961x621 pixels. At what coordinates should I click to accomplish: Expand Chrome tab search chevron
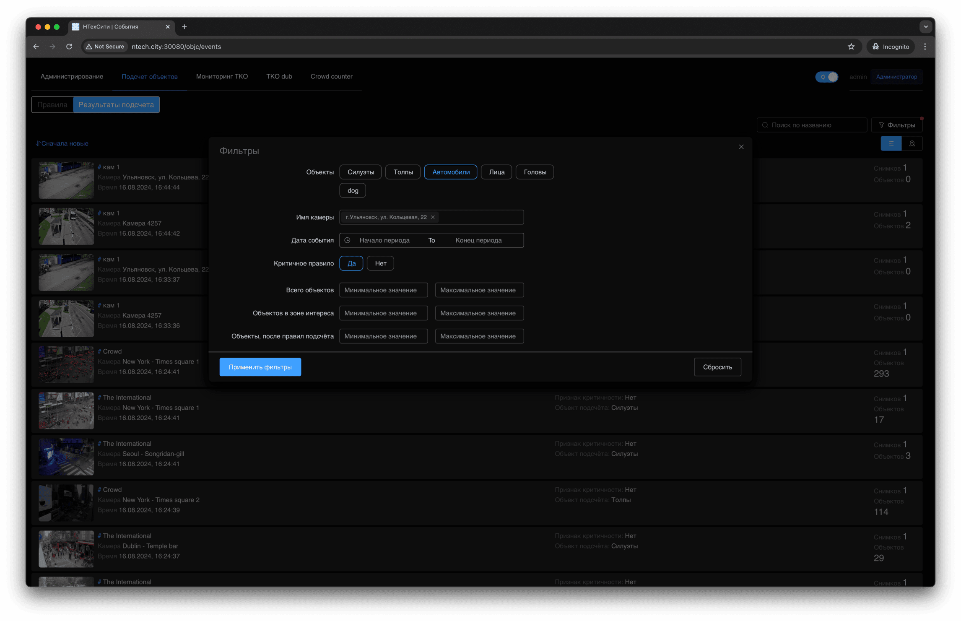coord(925,27)
